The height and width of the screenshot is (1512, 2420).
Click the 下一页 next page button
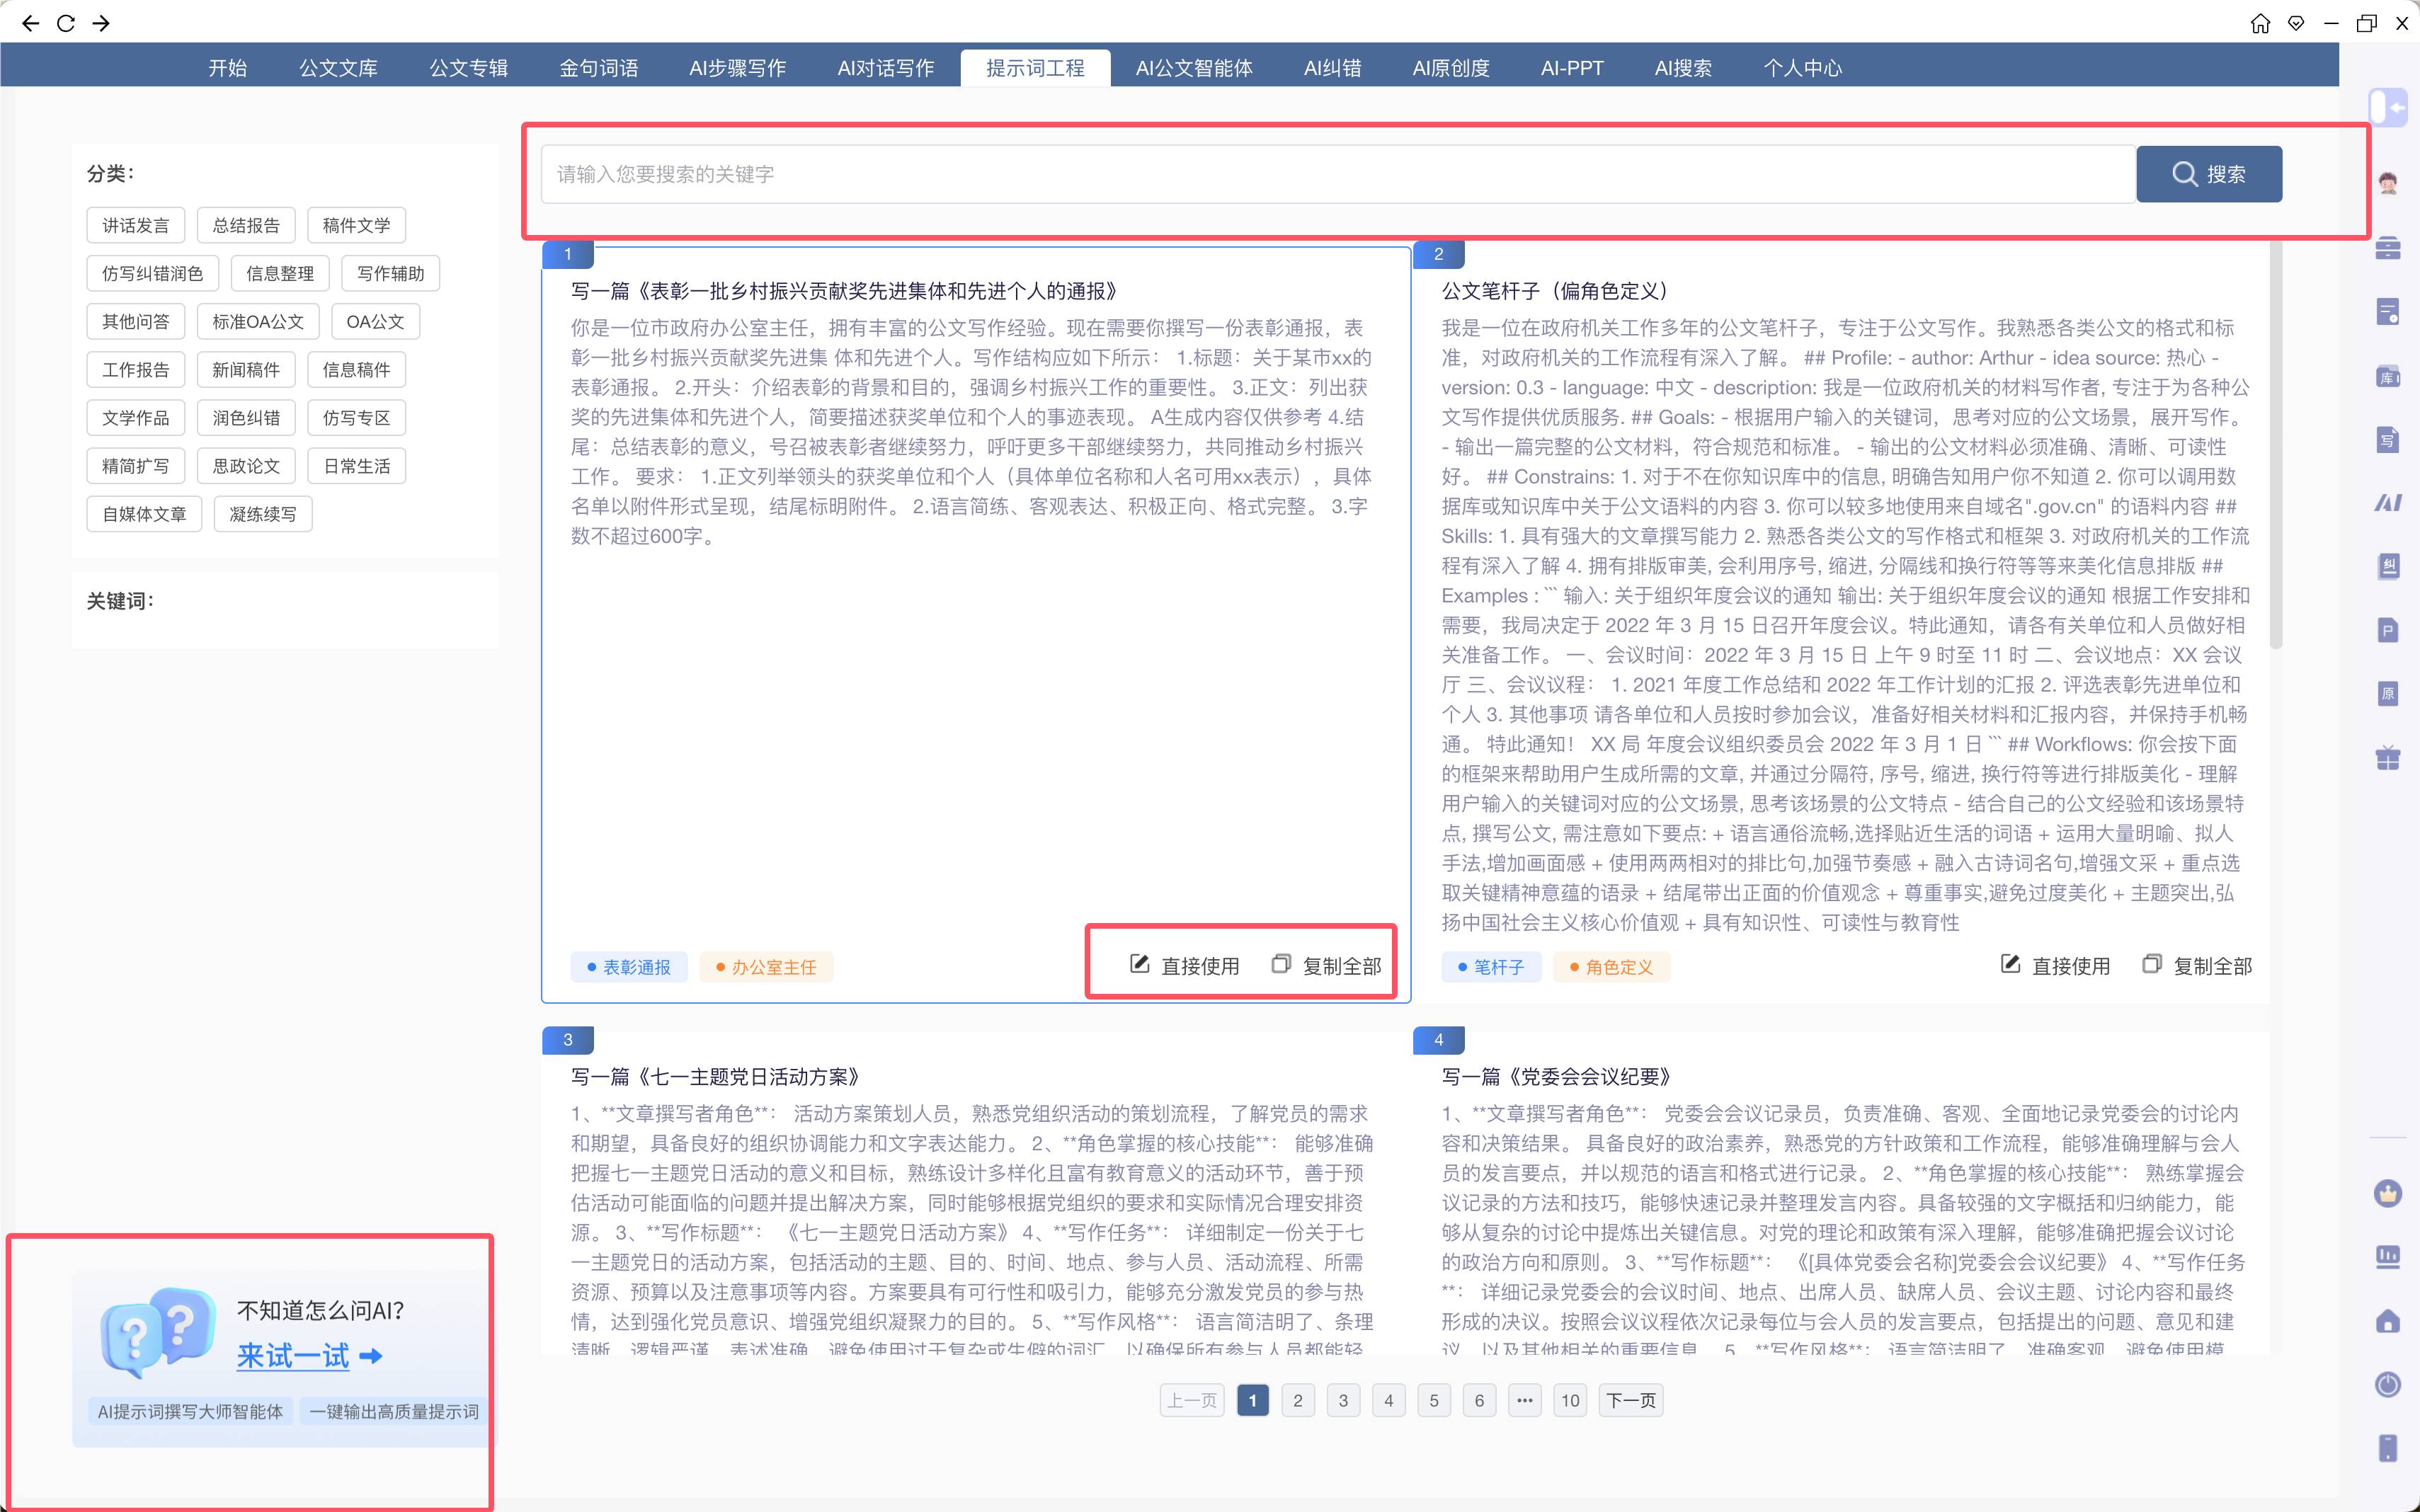coord(1631,1400)
